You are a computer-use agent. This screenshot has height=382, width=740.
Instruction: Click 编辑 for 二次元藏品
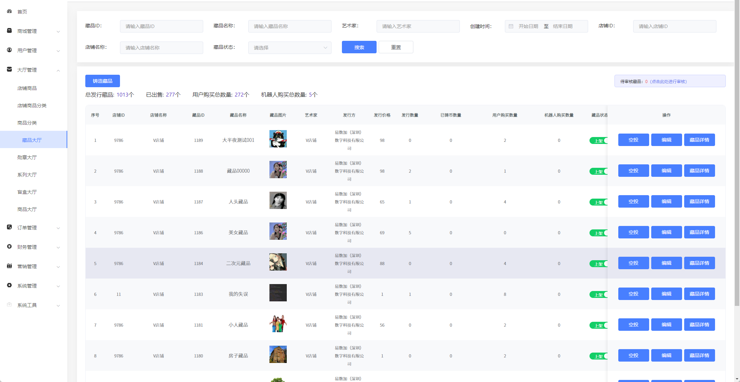click(666, 263)
